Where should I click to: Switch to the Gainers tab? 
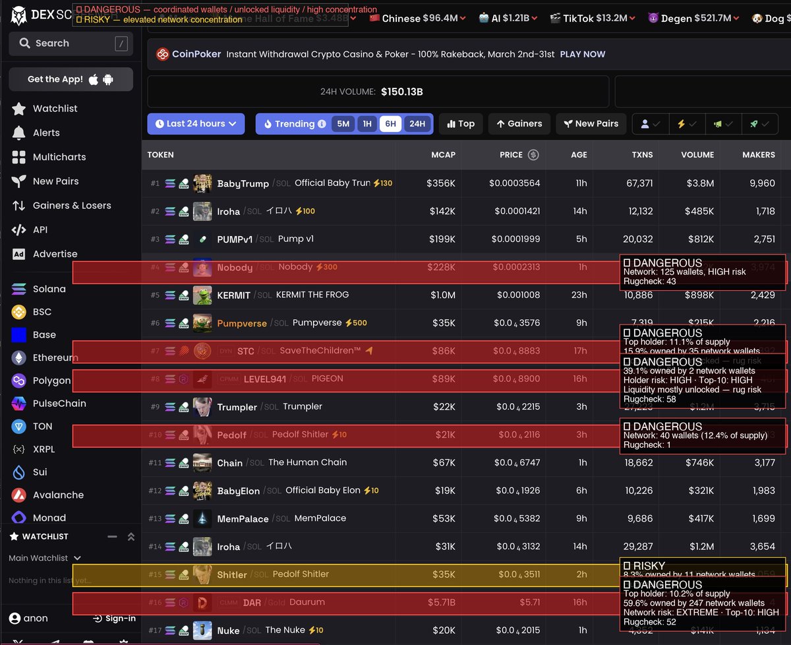coord(519,124)
